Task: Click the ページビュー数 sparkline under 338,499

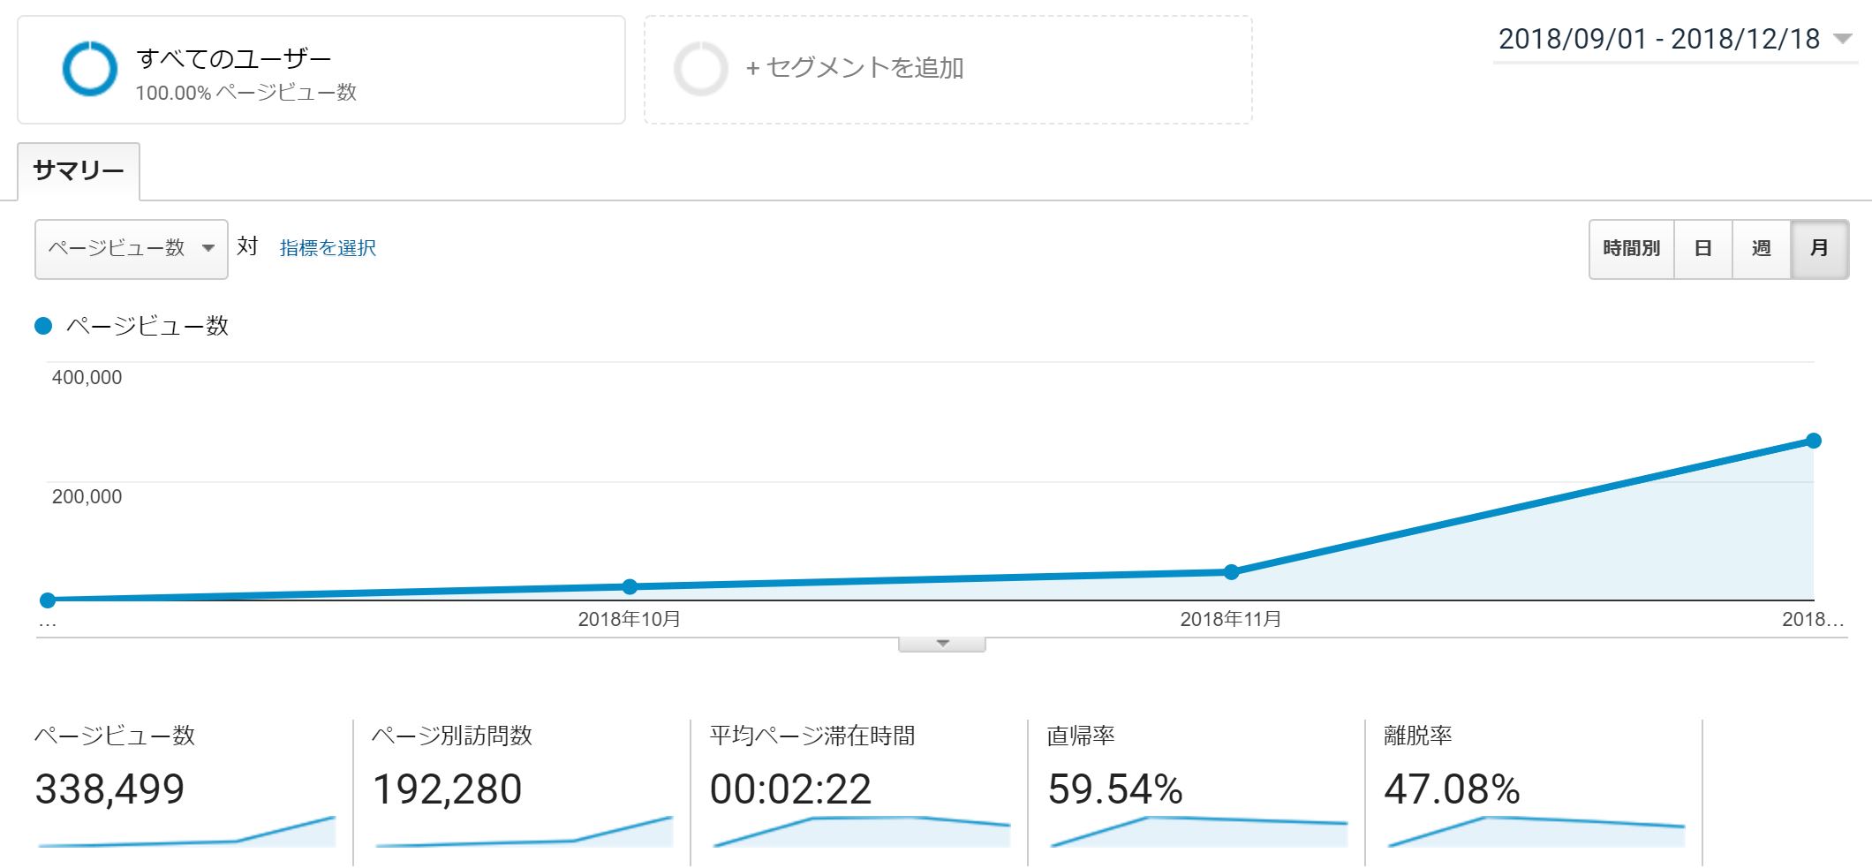Action: point(186,834)
